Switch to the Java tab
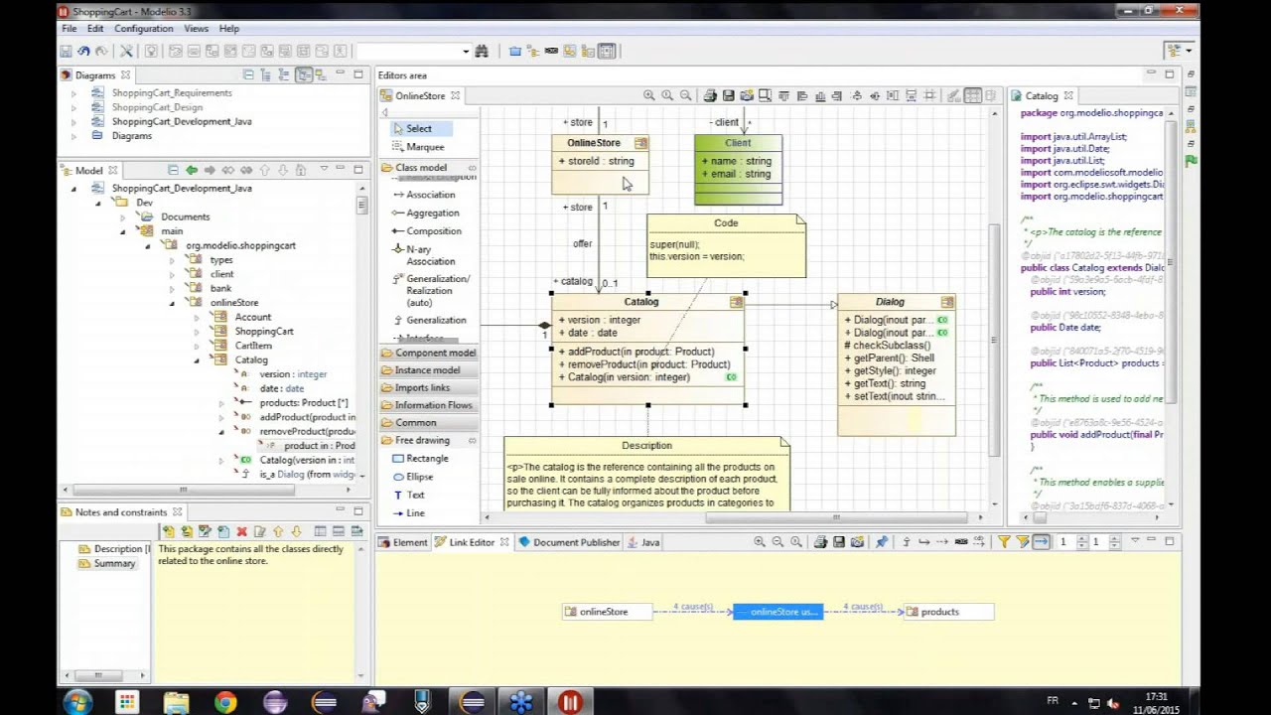 pyautogui.click(x=643, y=542)
